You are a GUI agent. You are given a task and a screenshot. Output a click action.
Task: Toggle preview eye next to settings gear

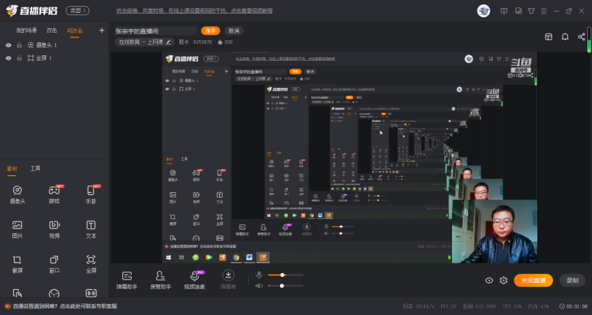pyautogui.click(x=490, y=280)
